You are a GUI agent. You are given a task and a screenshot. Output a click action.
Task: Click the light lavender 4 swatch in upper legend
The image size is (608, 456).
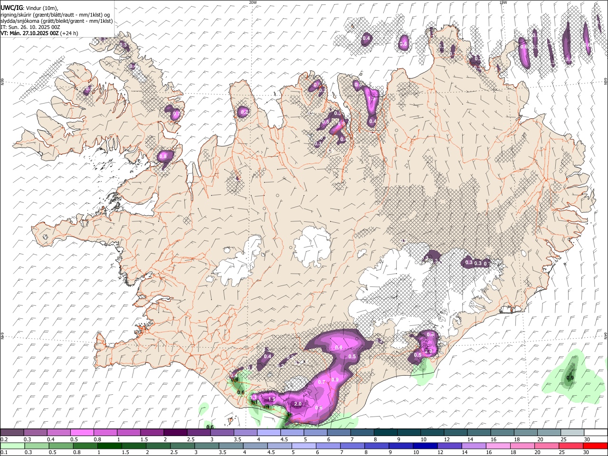(x=269, y=433)
